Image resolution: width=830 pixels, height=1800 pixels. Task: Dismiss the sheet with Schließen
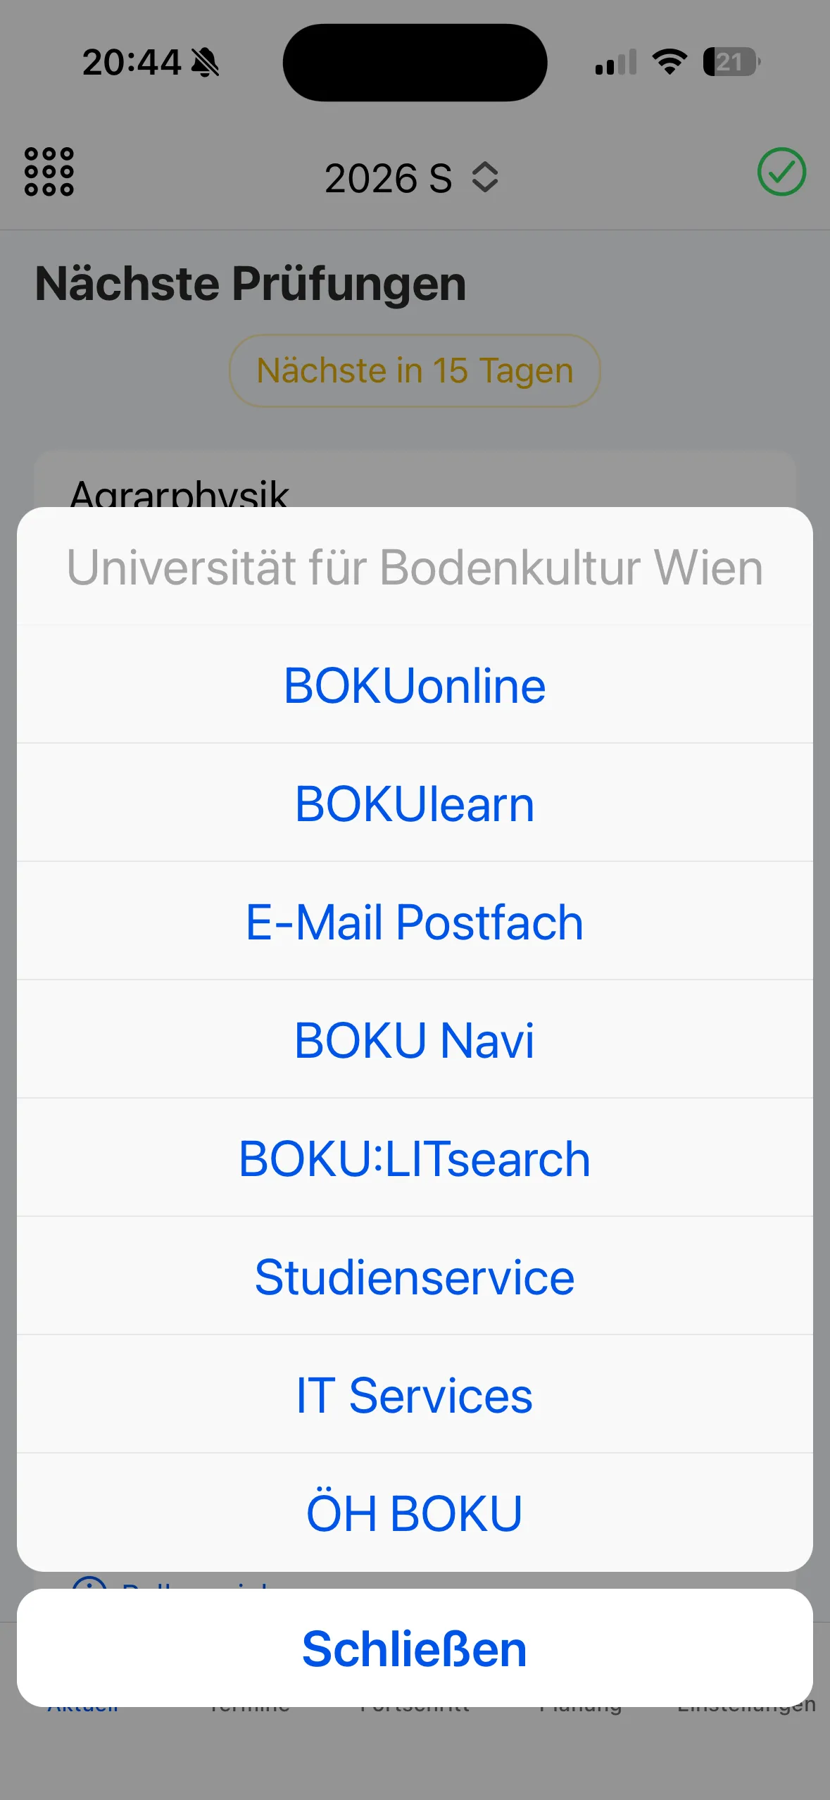pos(415,1648)
